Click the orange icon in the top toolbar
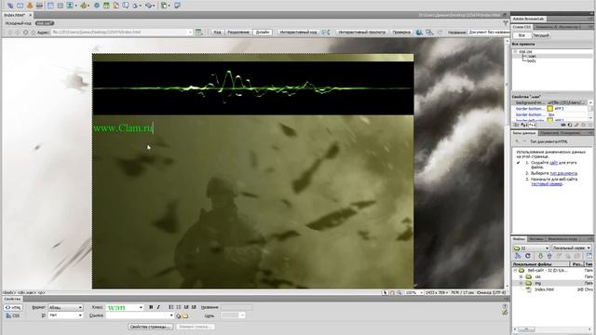Viewport: 596px width, 335px height. [x=30, y=6]
